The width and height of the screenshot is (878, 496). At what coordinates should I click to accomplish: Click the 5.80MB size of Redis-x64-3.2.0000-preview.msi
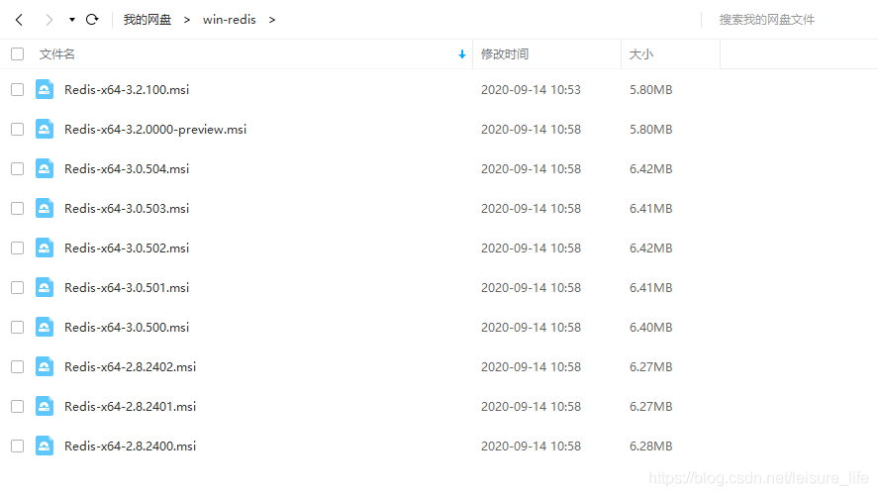[650, 130]
